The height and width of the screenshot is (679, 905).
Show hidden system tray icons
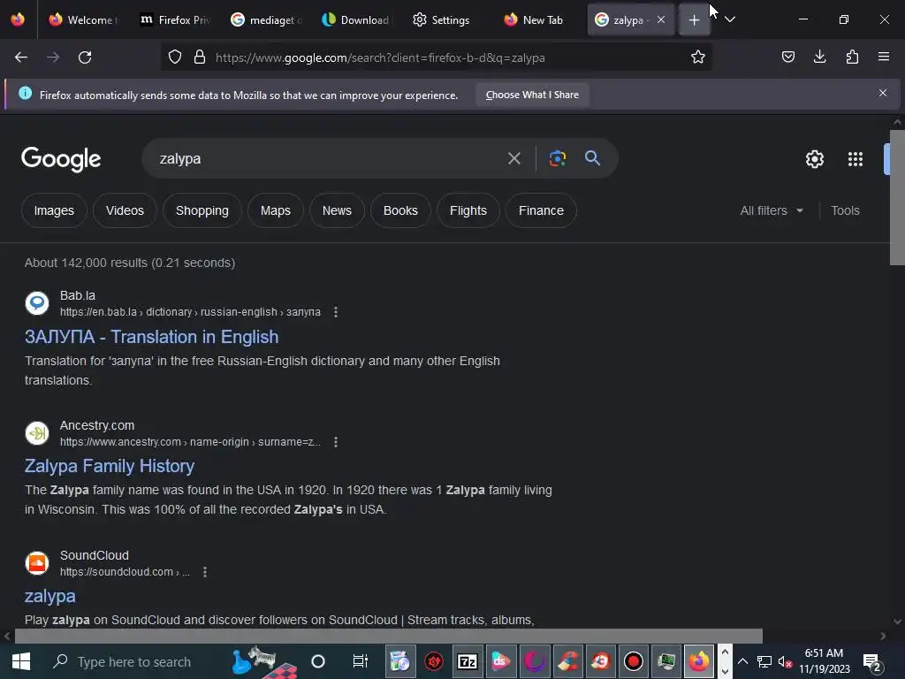[x=742, y=661]
